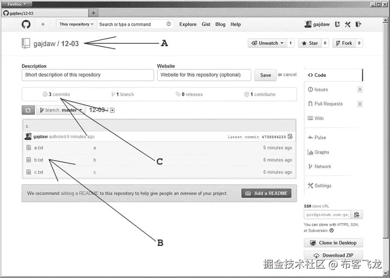390x278 pixels.
Task: Copy SSH clone URL to clipboard
Action: coord(357,215)
